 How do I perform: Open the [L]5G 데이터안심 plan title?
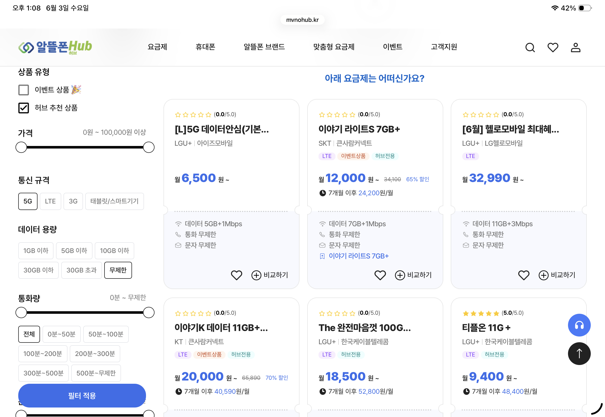coord(222,129)
